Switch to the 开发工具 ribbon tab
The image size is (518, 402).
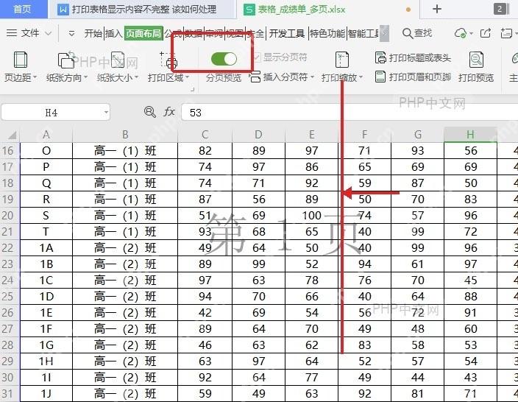(287, 33)
